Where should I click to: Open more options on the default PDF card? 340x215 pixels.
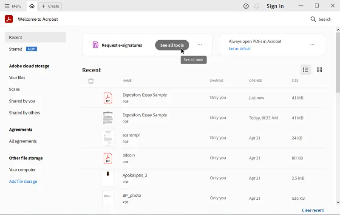[312, 45]
